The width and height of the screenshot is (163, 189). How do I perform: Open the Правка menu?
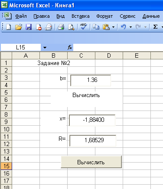tap(42, 16)
